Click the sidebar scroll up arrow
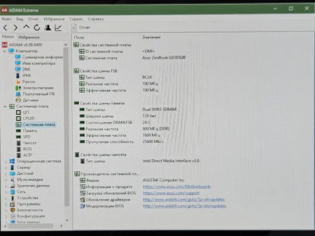 point(66,45)
